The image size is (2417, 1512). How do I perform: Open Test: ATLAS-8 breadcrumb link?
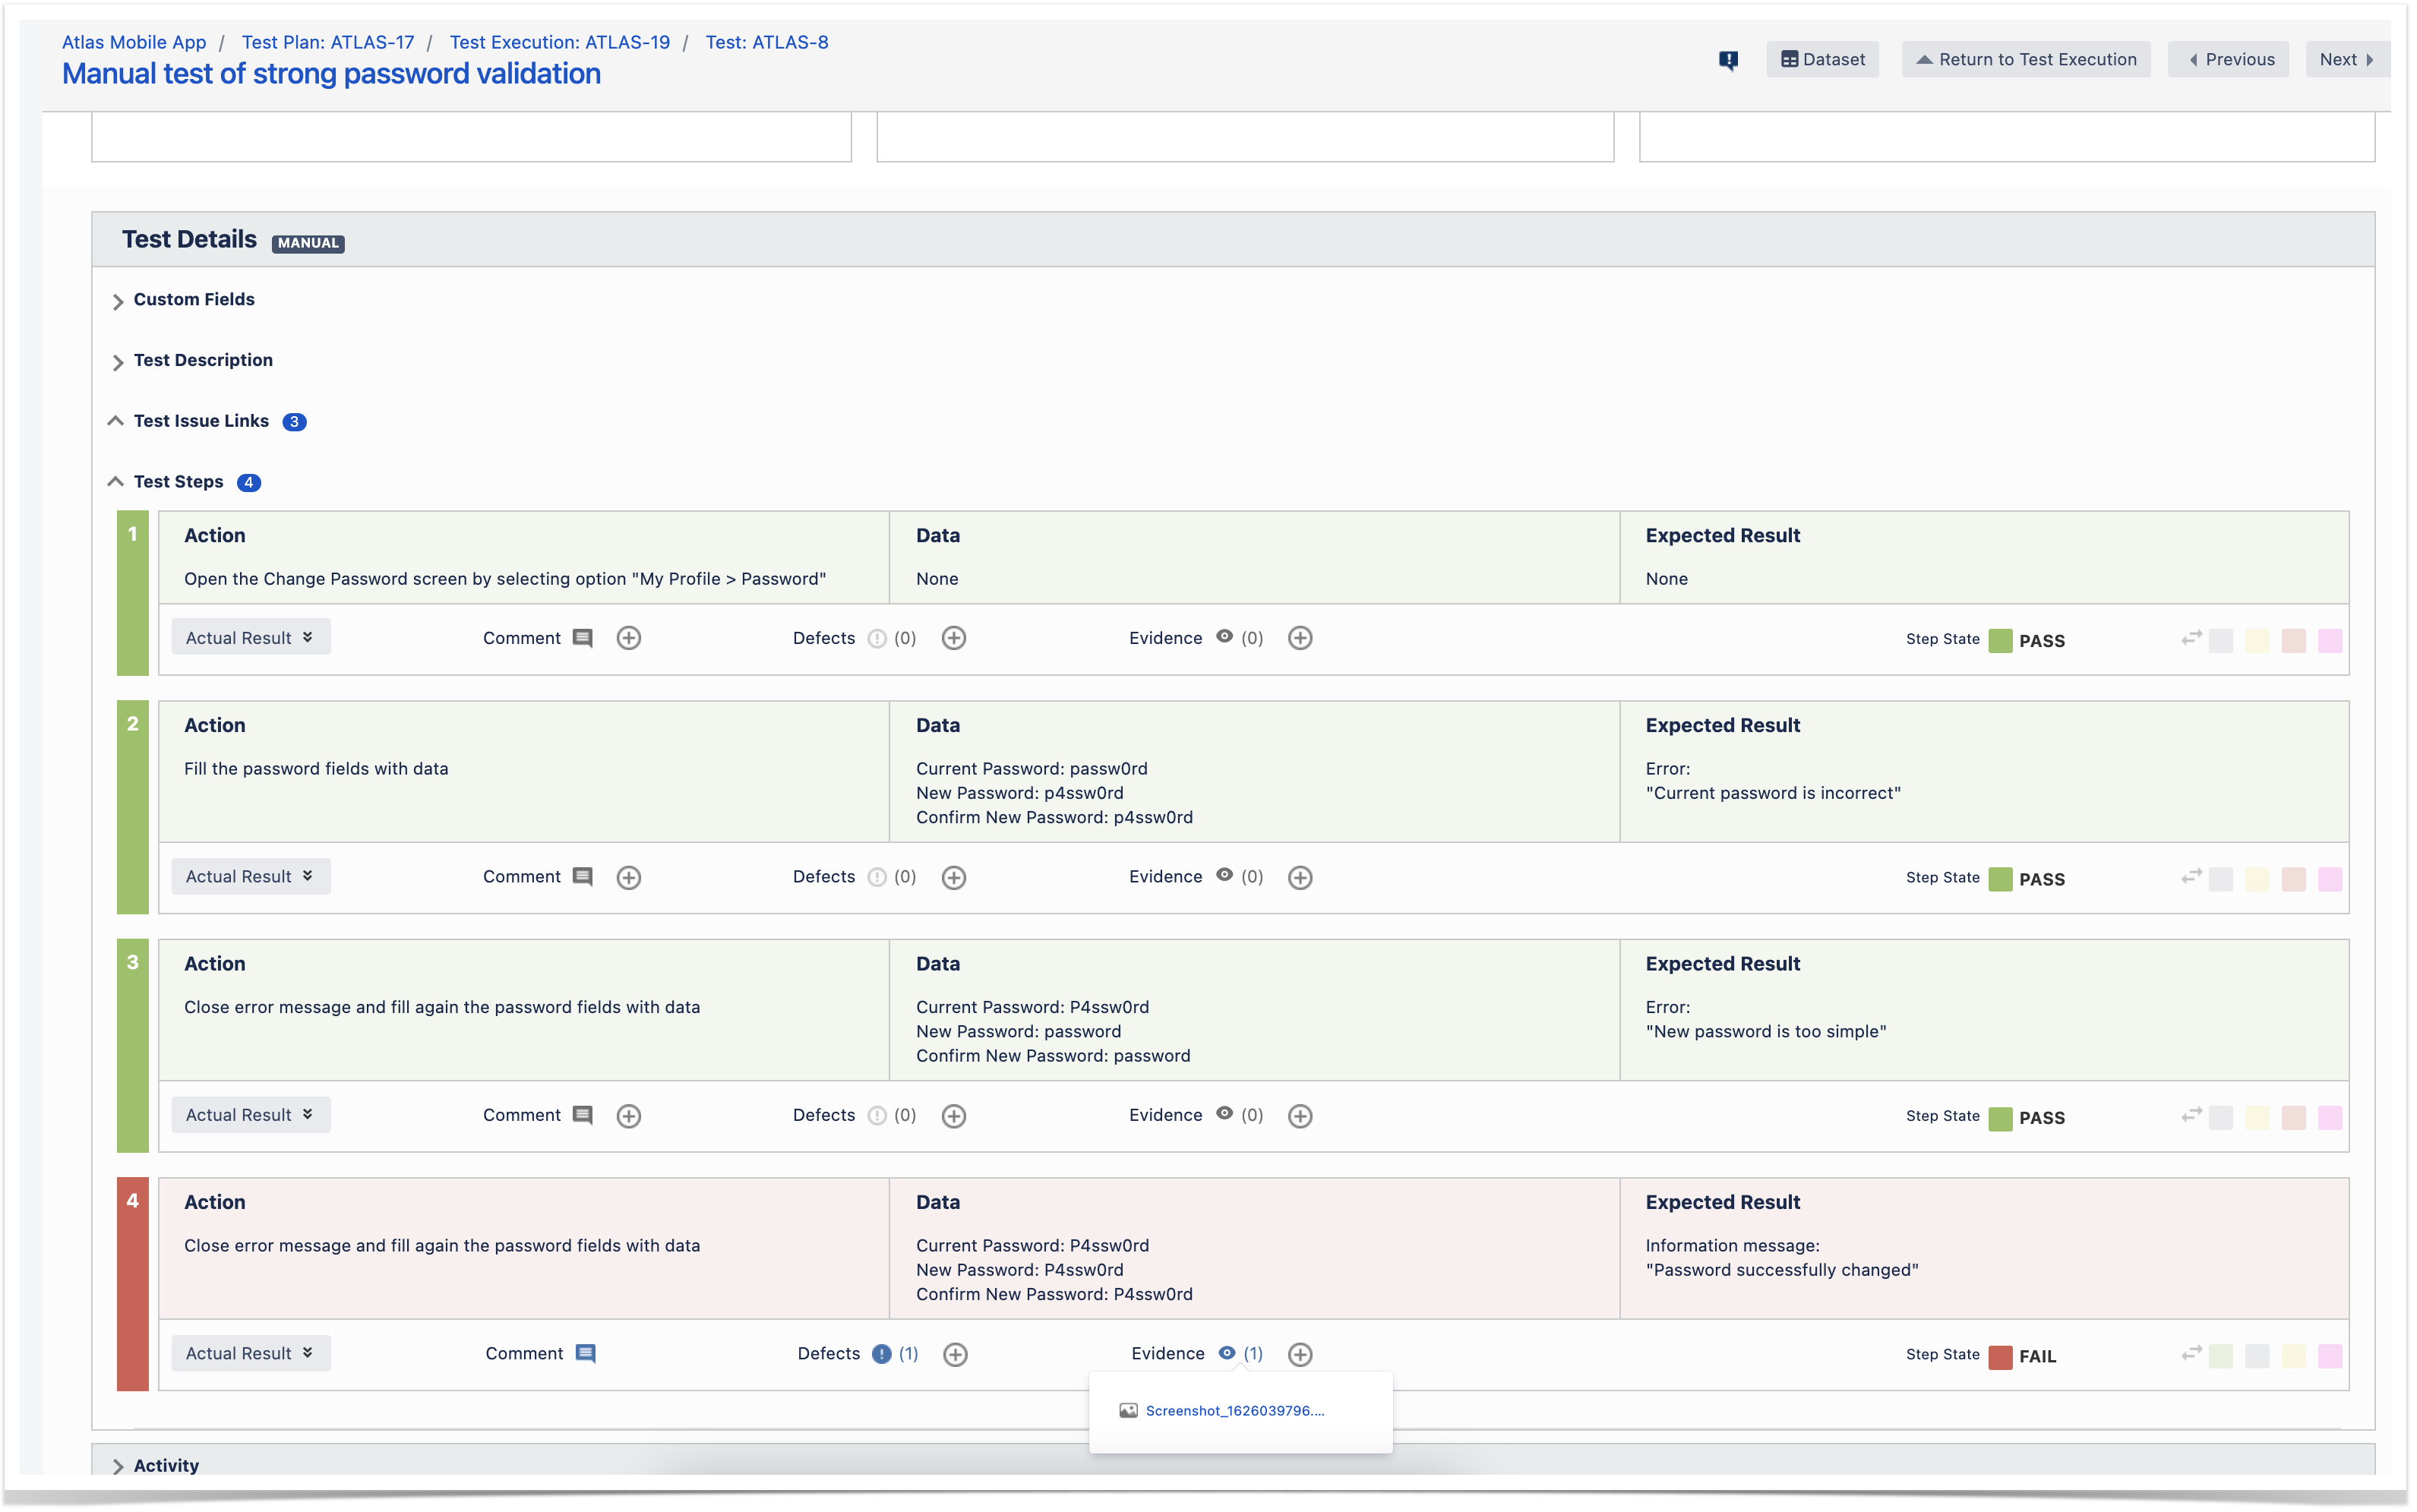point(767,42)
